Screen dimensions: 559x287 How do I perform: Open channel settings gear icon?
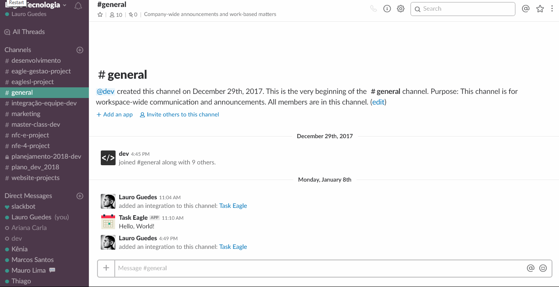point(401,8)
